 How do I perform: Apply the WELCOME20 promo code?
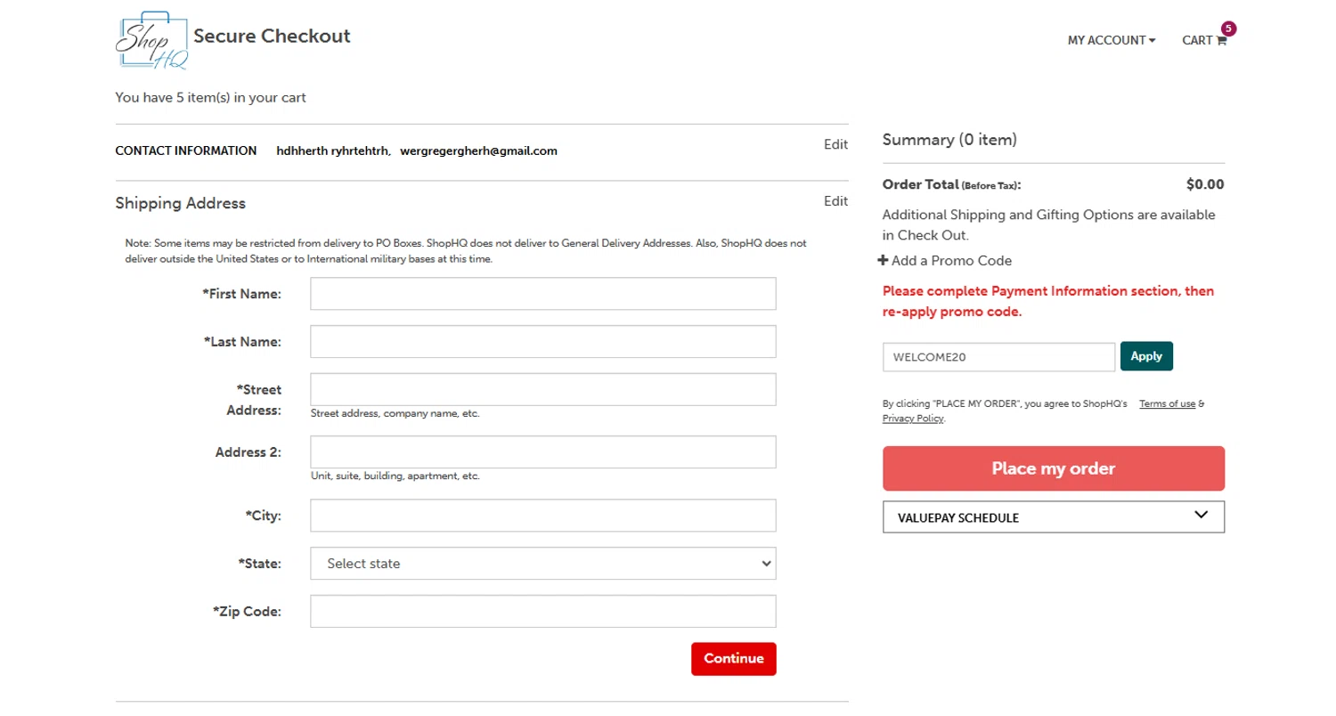[1146, 356]
